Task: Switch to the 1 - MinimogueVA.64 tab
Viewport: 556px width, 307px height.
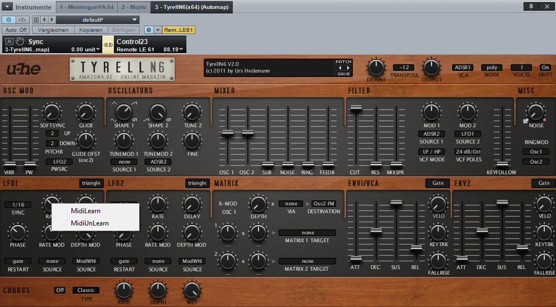Action: tap(87, 7)
